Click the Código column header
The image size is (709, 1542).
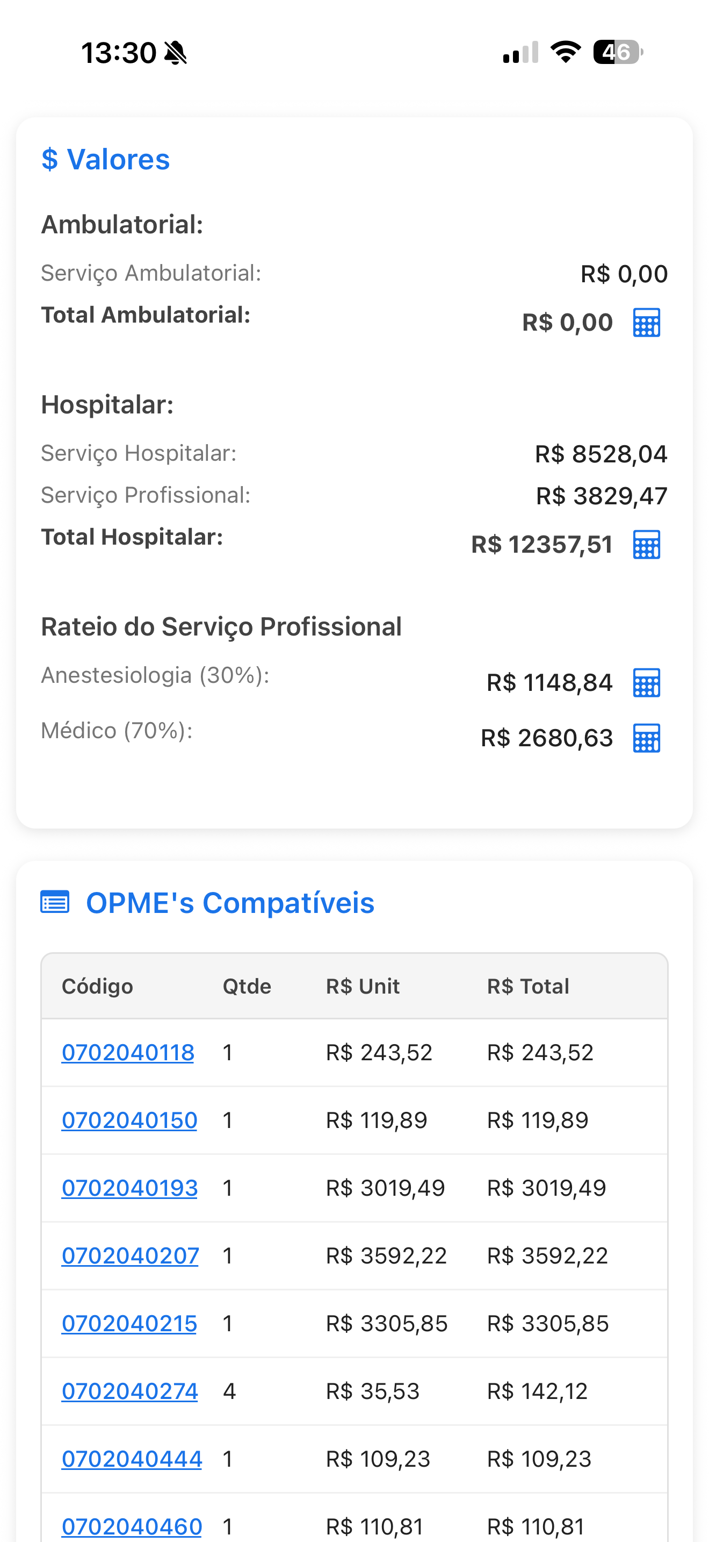pyautogui.click(x=97, y=986)
